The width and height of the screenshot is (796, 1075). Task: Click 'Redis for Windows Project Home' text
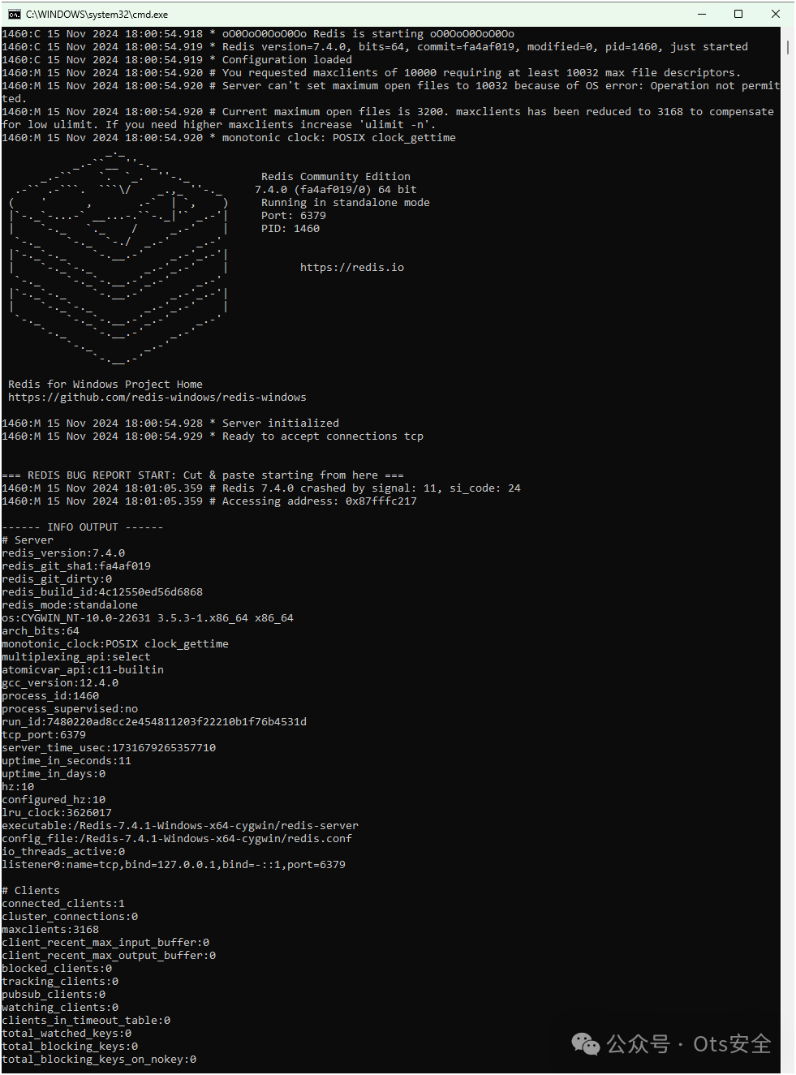[105, 385]
